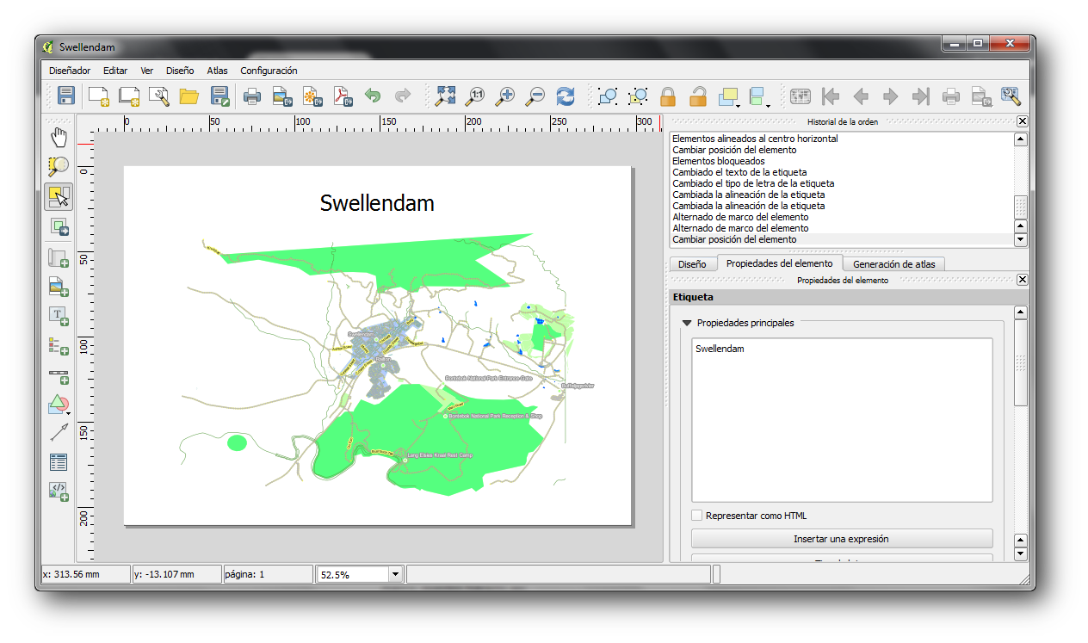1088x643 pixels.
Task: Open the Composer Manager
Action: (x=158, y=96)
